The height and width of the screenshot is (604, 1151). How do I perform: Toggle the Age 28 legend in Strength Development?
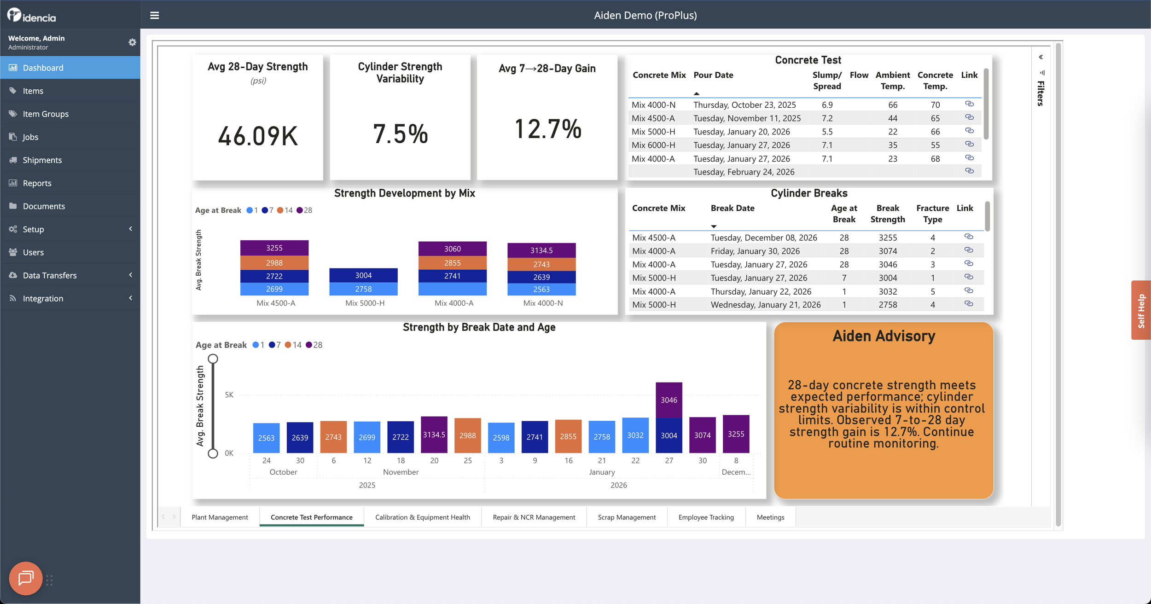304,210
